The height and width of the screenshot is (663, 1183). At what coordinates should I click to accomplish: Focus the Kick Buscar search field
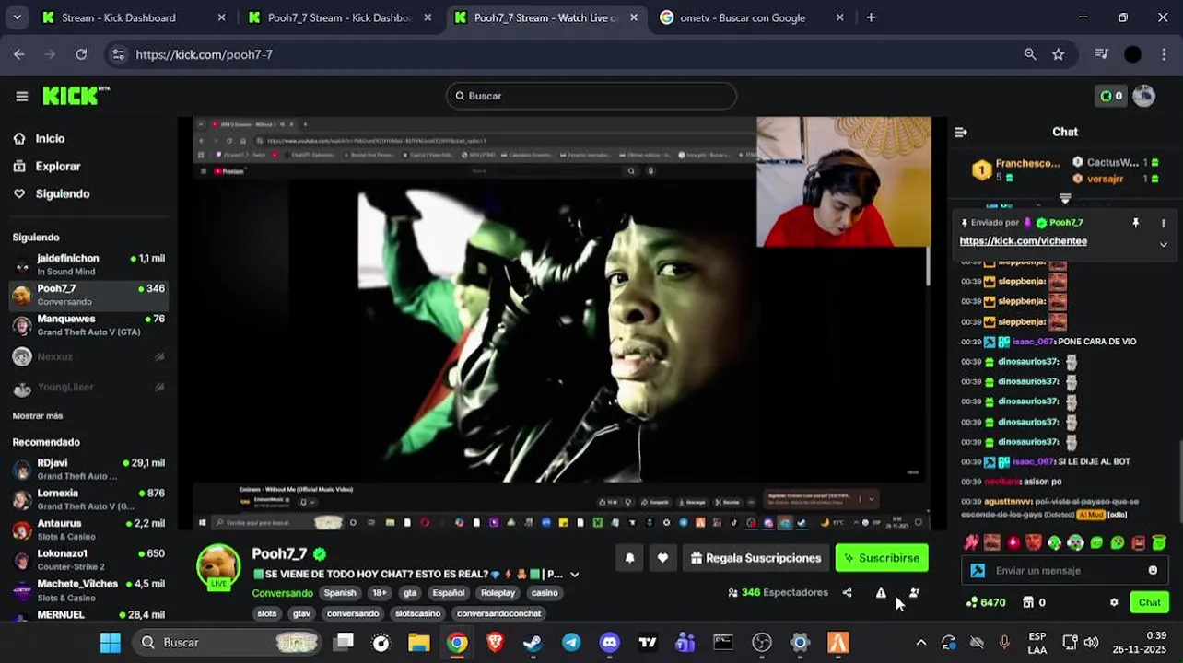pyautogui.click(x=591, y=96)
